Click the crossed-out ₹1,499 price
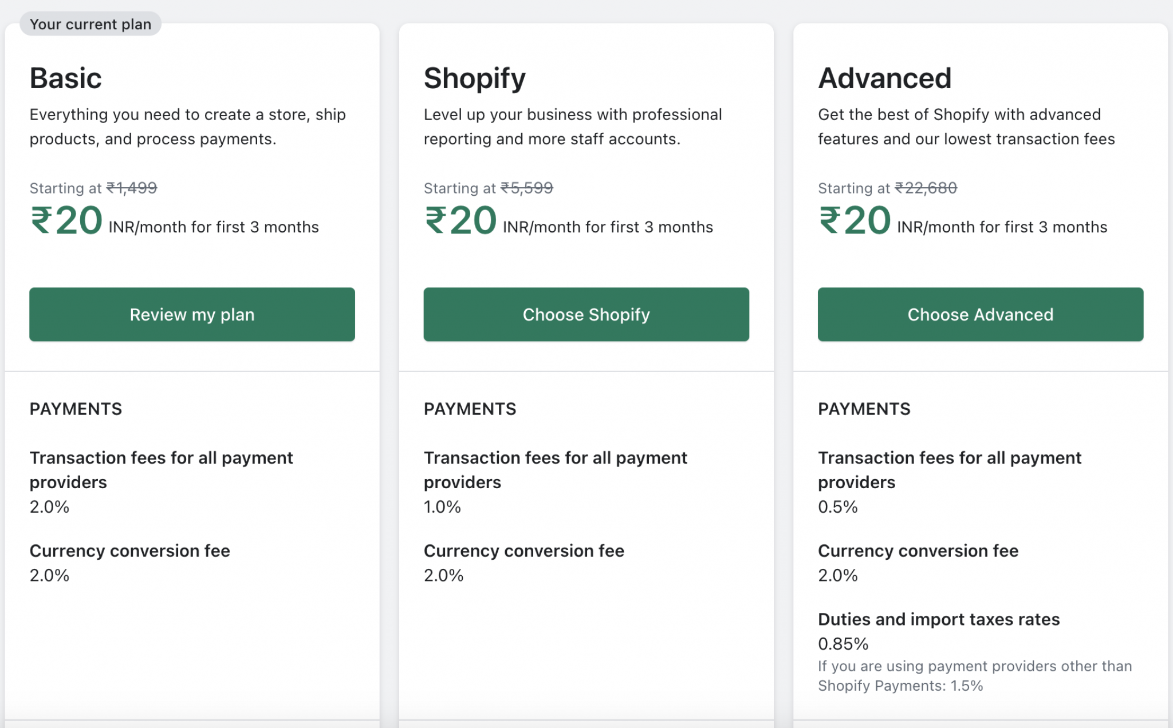1173x728 pixels. pos(132,188)
